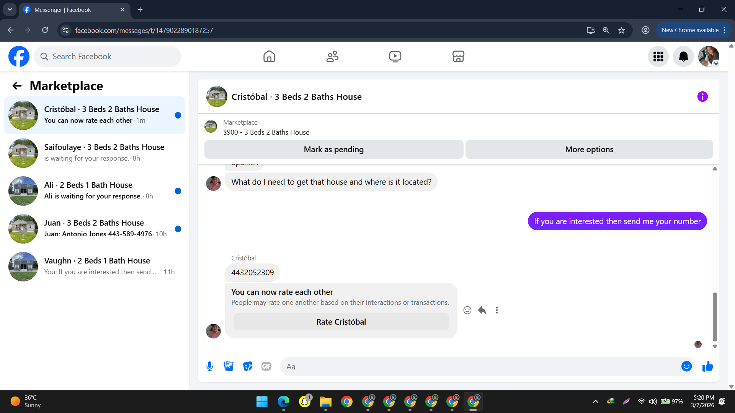Open the Vaughn 2 Beds 1 Bath conversation

pyautogui.click(x=95, y=267)
